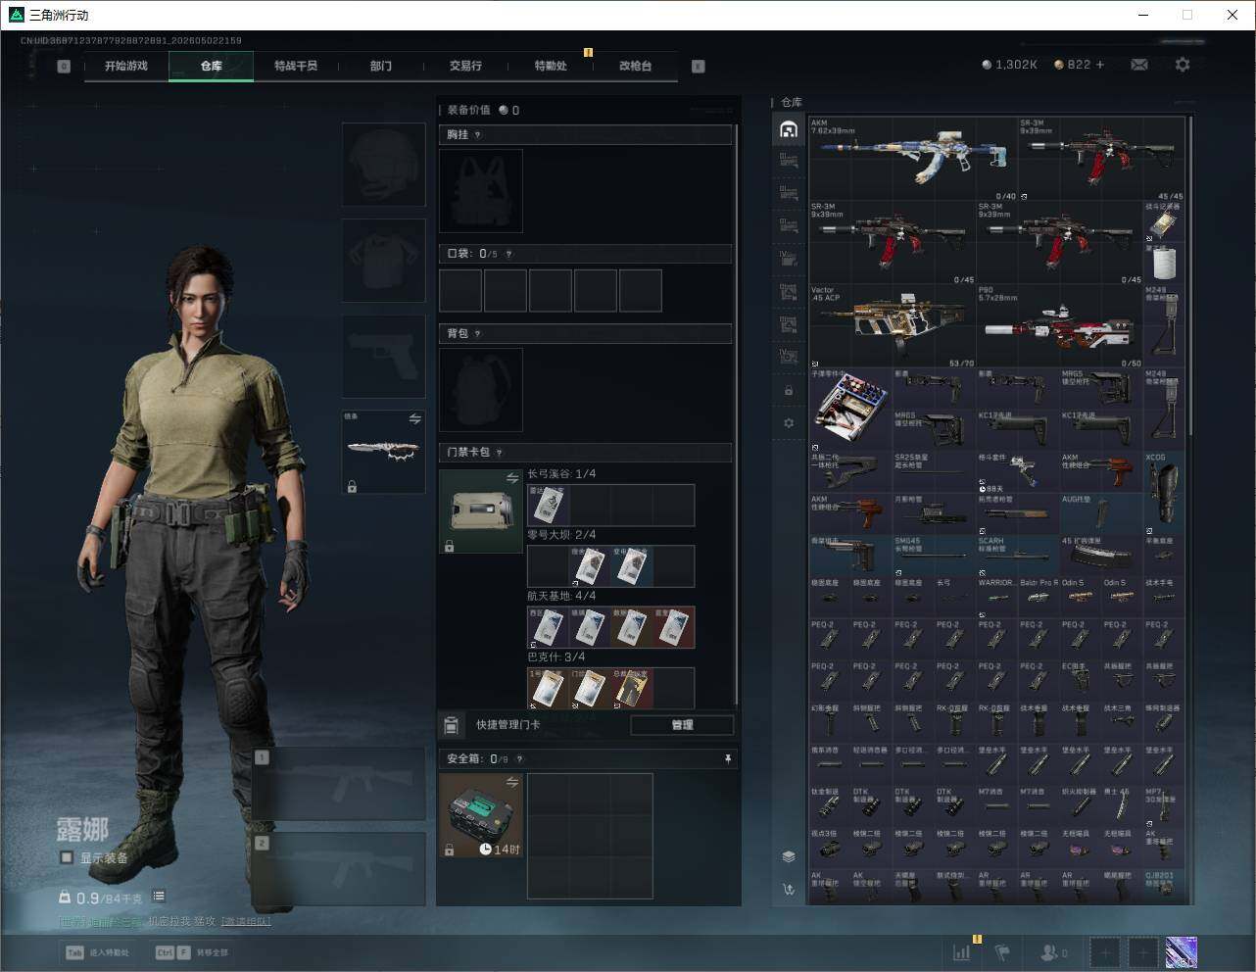Switch to the 改枪台 tab
The image size is (1256, 972).
click(635, 66)
